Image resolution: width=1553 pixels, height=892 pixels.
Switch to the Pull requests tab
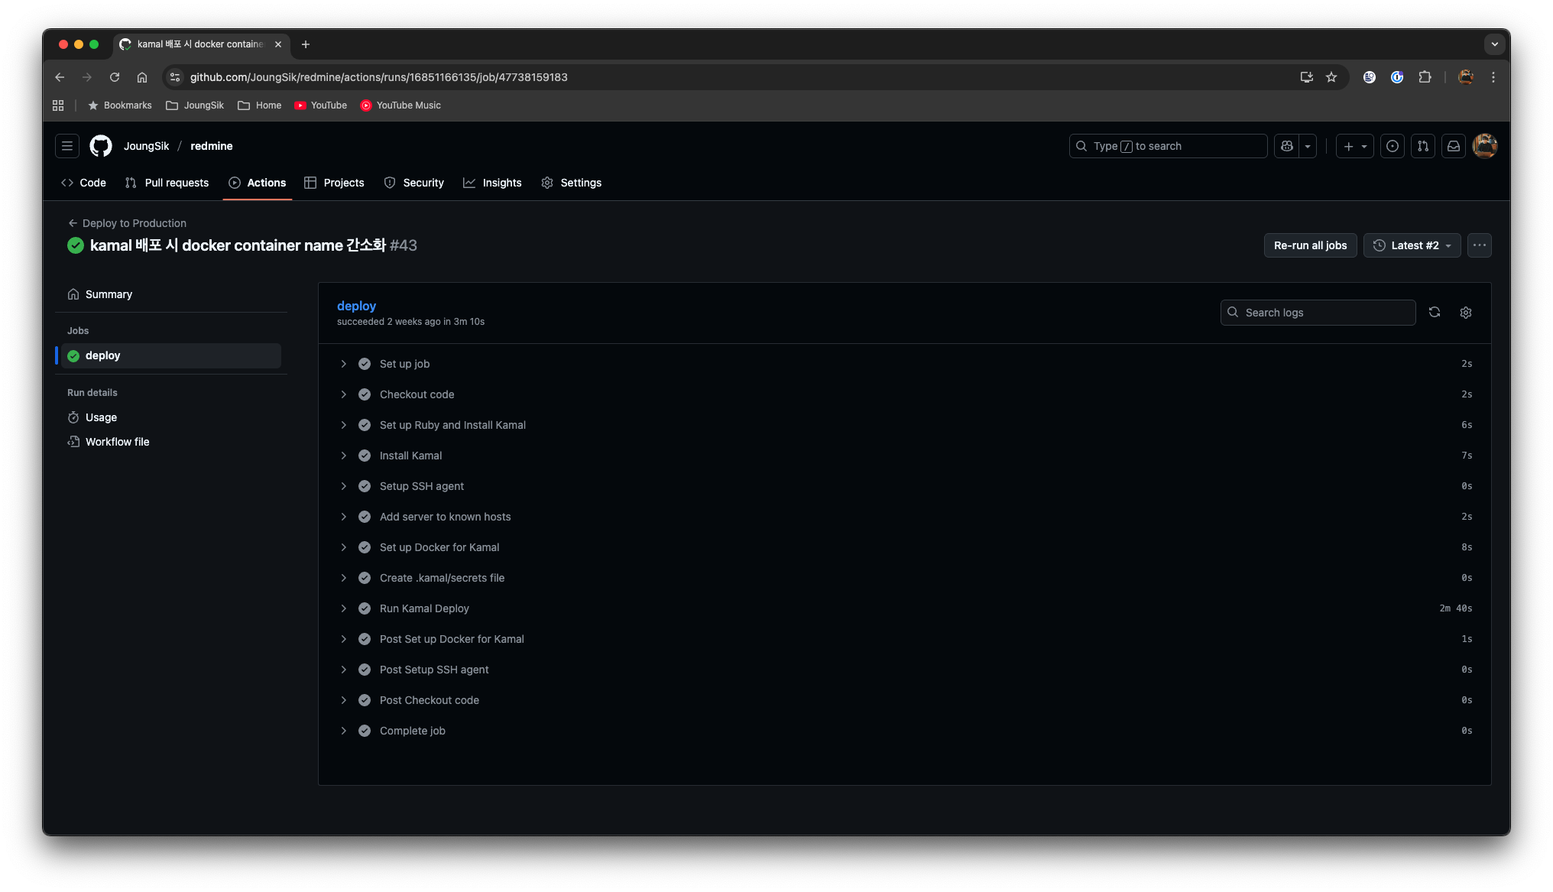click(167, 183)
